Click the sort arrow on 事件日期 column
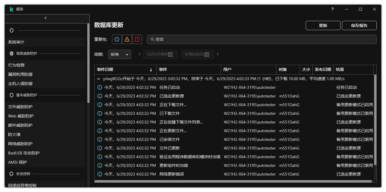This screenshot has width=386, height=192. (151, 69)
